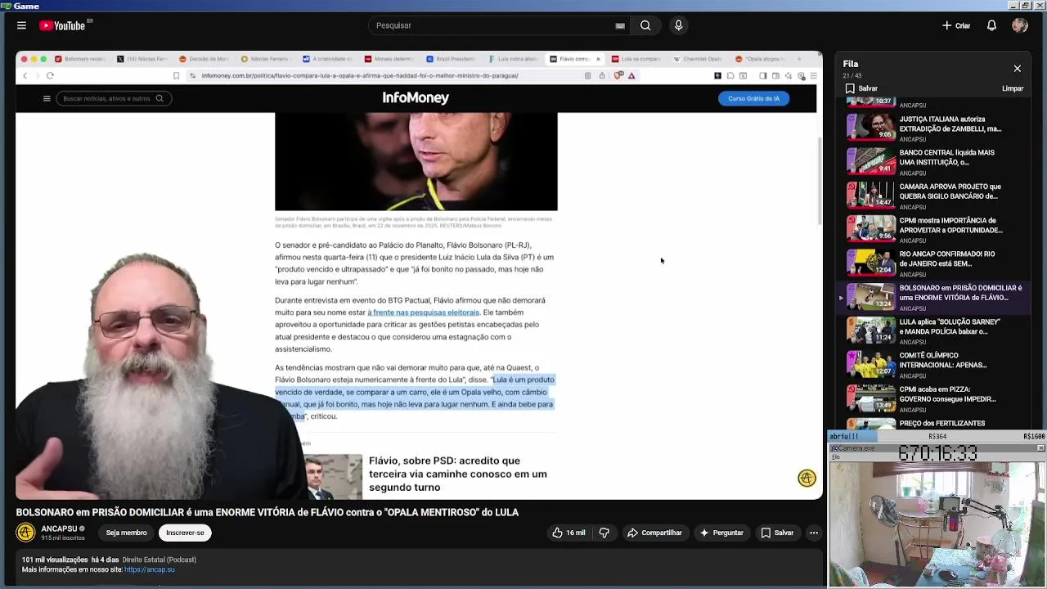
Task: Click the Curso Grátis de IA button
Action: pyautogui.click(x=753, y=98)
